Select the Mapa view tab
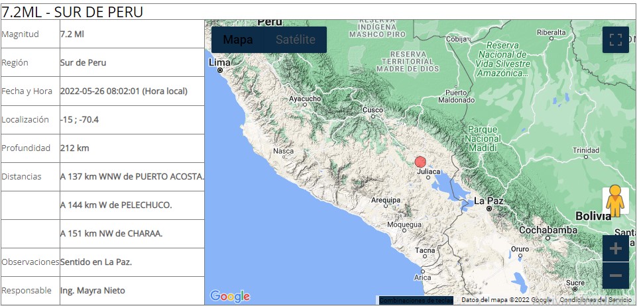Screen dimensions: 637x306 pyautogui.click(x=237, y=40)
